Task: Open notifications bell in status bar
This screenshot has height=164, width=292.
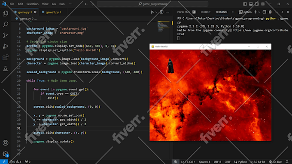Action: [x=287, y=162]
